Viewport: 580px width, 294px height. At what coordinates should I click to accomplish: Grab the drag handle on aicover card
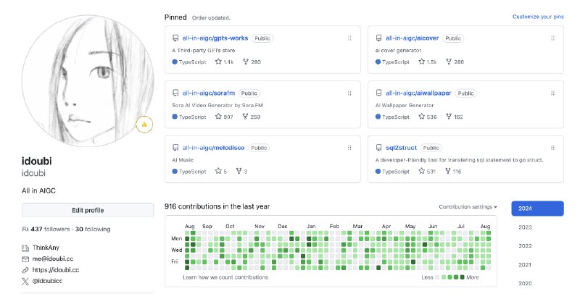click(552, 38)
